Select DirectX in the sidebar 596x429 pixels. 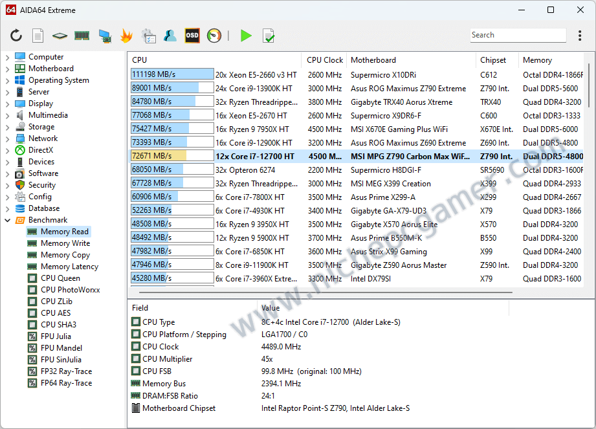click(x=41, y=150)
